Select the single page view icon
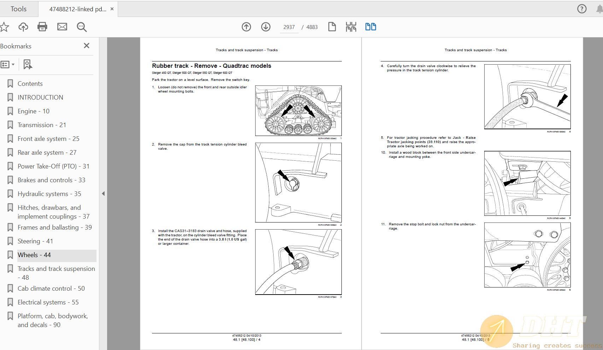Screen dimensions: 603x350 (332, 27)
